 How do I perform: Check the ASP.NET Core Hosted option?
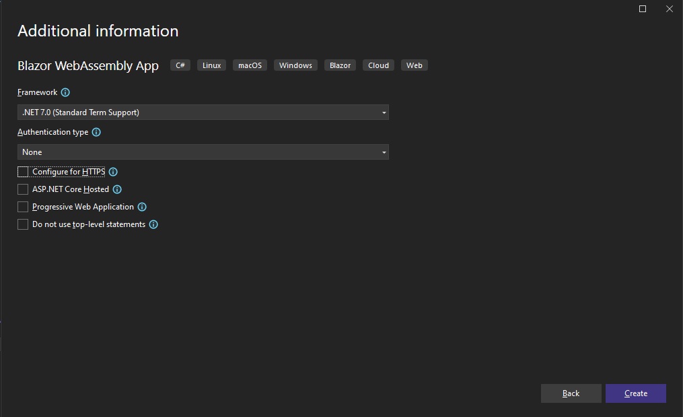(x=23, y=189)
